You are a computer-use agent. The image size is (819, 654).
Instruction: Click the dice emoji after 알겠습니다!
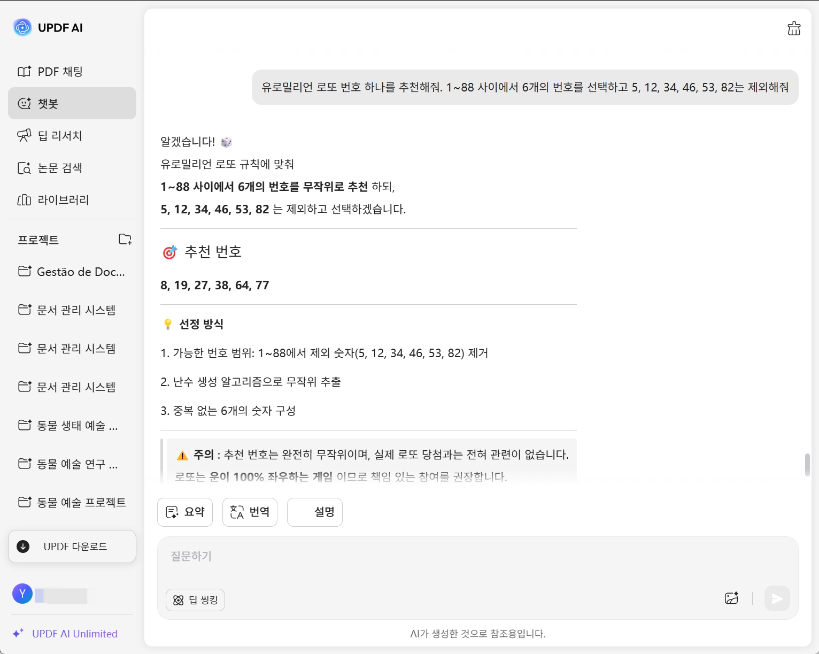click(x=227, y=142)
